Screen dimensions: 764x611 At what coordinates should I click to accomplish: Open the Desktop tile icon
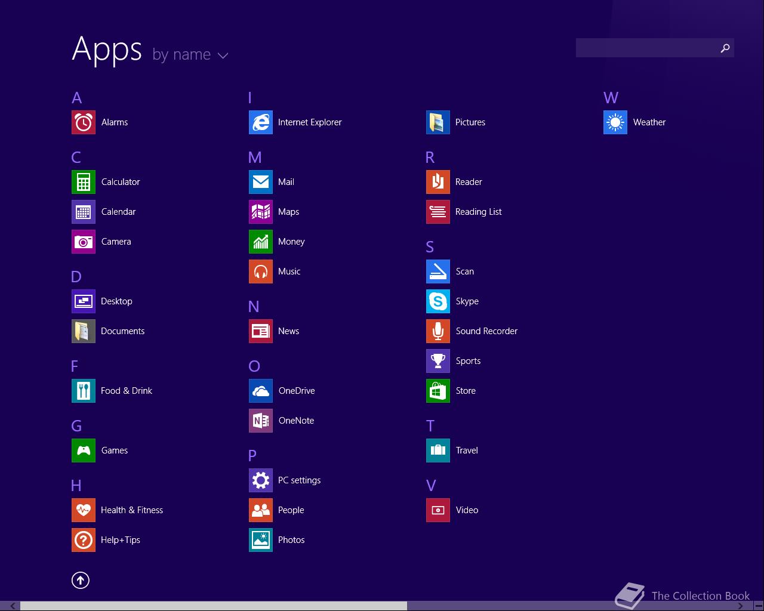(84, 301)
